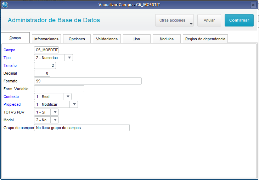Click the blue Contexto label

(x=11, y=97)
